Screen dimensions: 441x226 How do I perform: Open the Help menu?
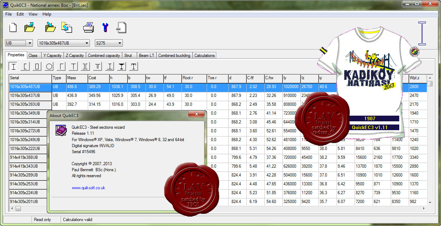tap(47, 14)
